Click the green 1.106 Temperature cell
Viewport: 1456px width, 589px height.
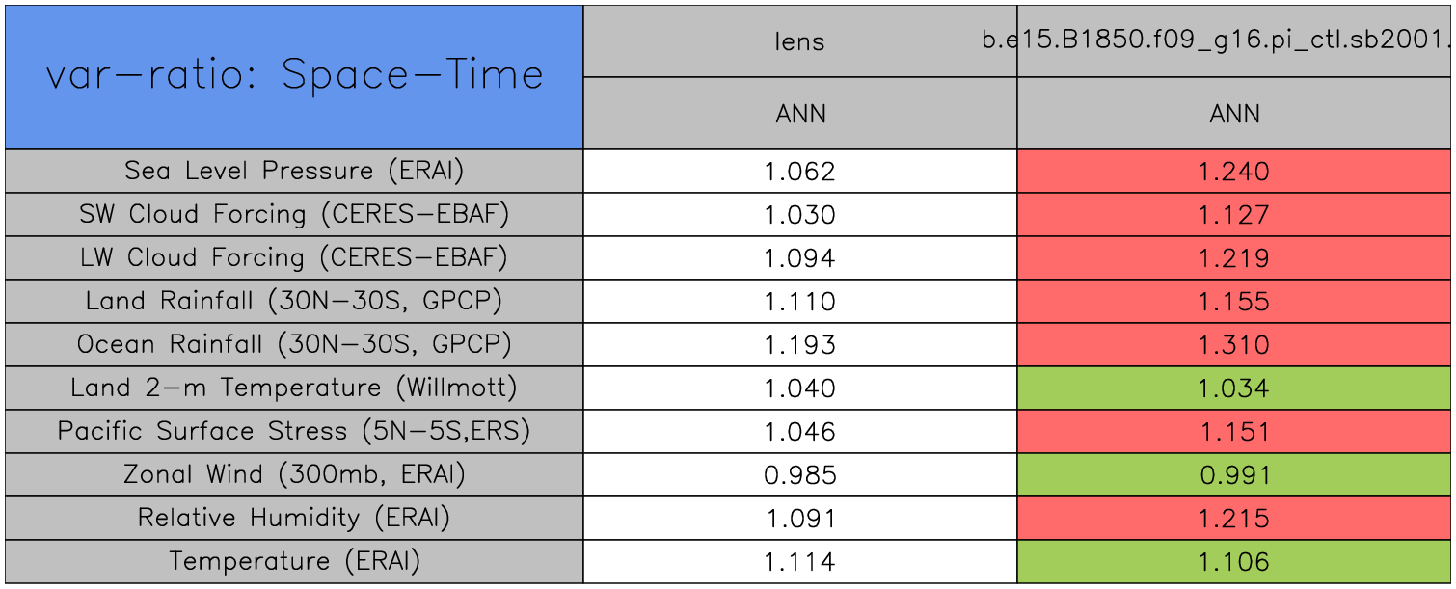(1234, 562)
